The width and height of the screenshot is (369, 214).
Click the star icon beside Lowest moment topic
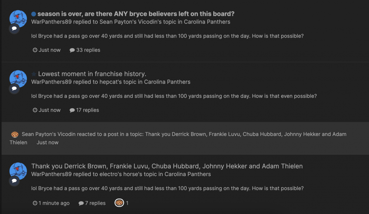point(34,74)
